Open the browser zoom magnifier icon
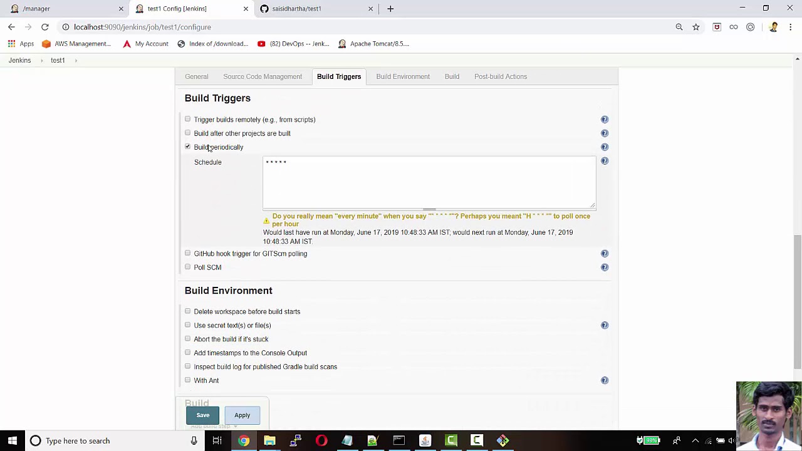The width and height of the screenshot is (802, 451). [679, 27]
